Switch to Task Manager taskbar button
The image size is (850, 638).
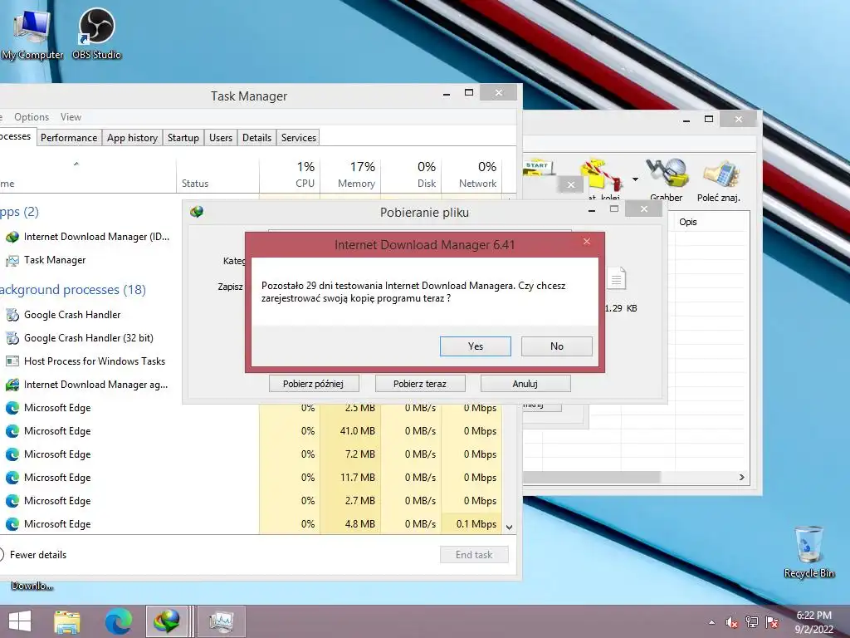[x=222, y=621]
